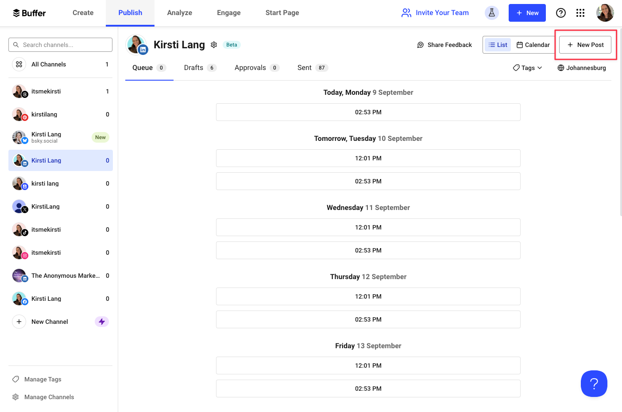This screenshot has height=412, width=622.
Task: Click the lightning bolt upgrade icon
Action: [102, 322]
